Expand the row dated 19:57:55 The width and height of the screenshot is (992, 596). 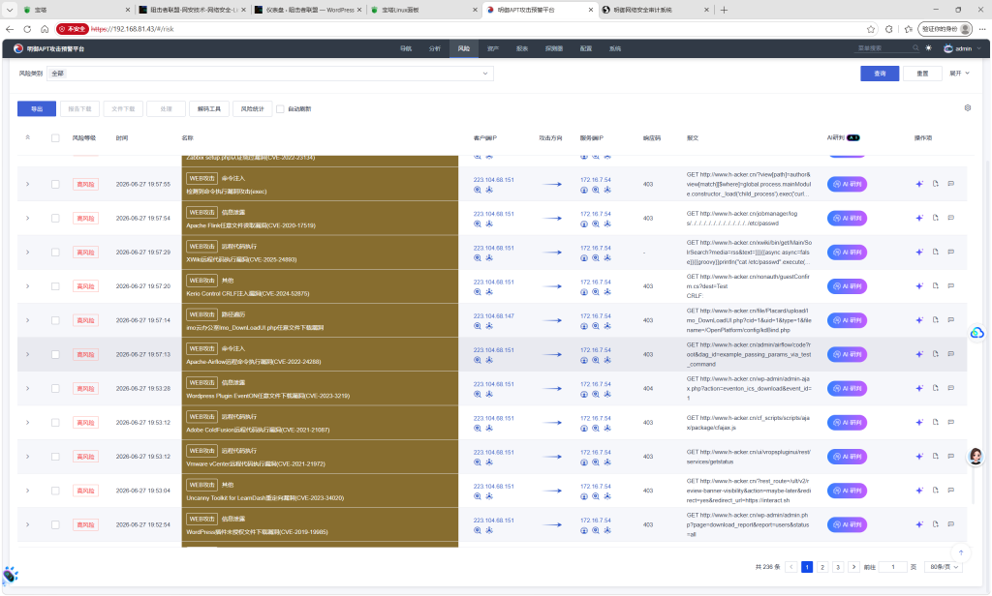tap(28, 184)
